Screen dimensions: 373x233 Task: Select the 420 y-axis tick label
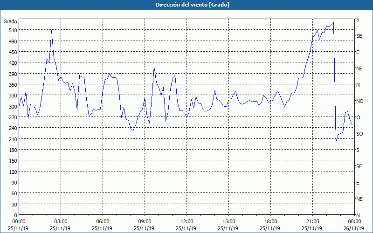pyautogui.click(x=13, y=63)
